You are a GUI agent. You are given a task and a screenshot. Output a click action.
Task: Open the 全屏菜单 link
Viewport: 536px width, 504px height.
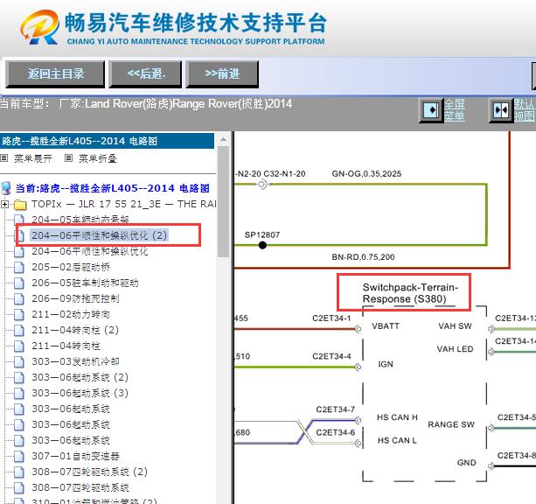coord(455,110)
